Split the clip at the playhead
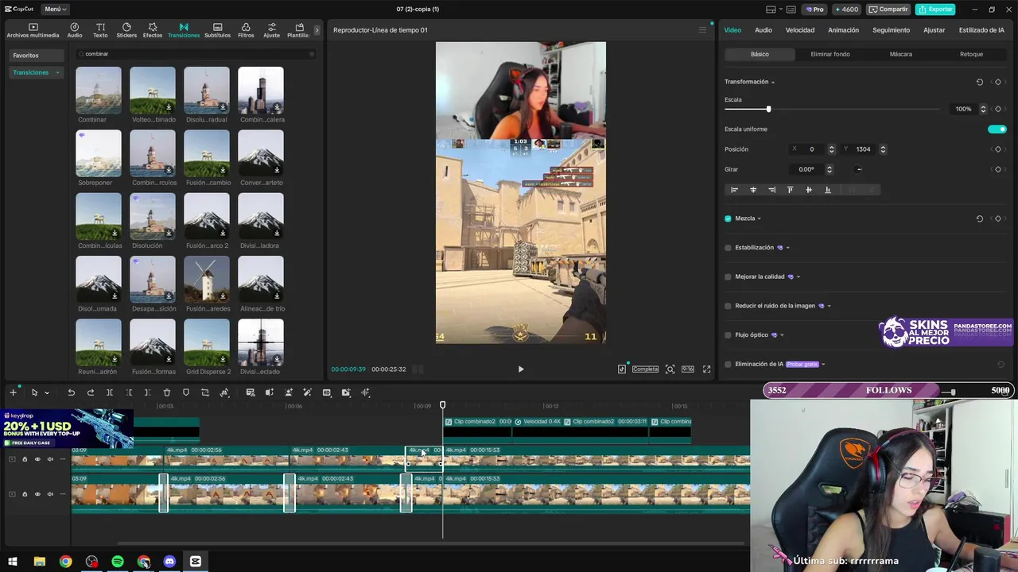 pyautogui.click(x=109, y=392)
